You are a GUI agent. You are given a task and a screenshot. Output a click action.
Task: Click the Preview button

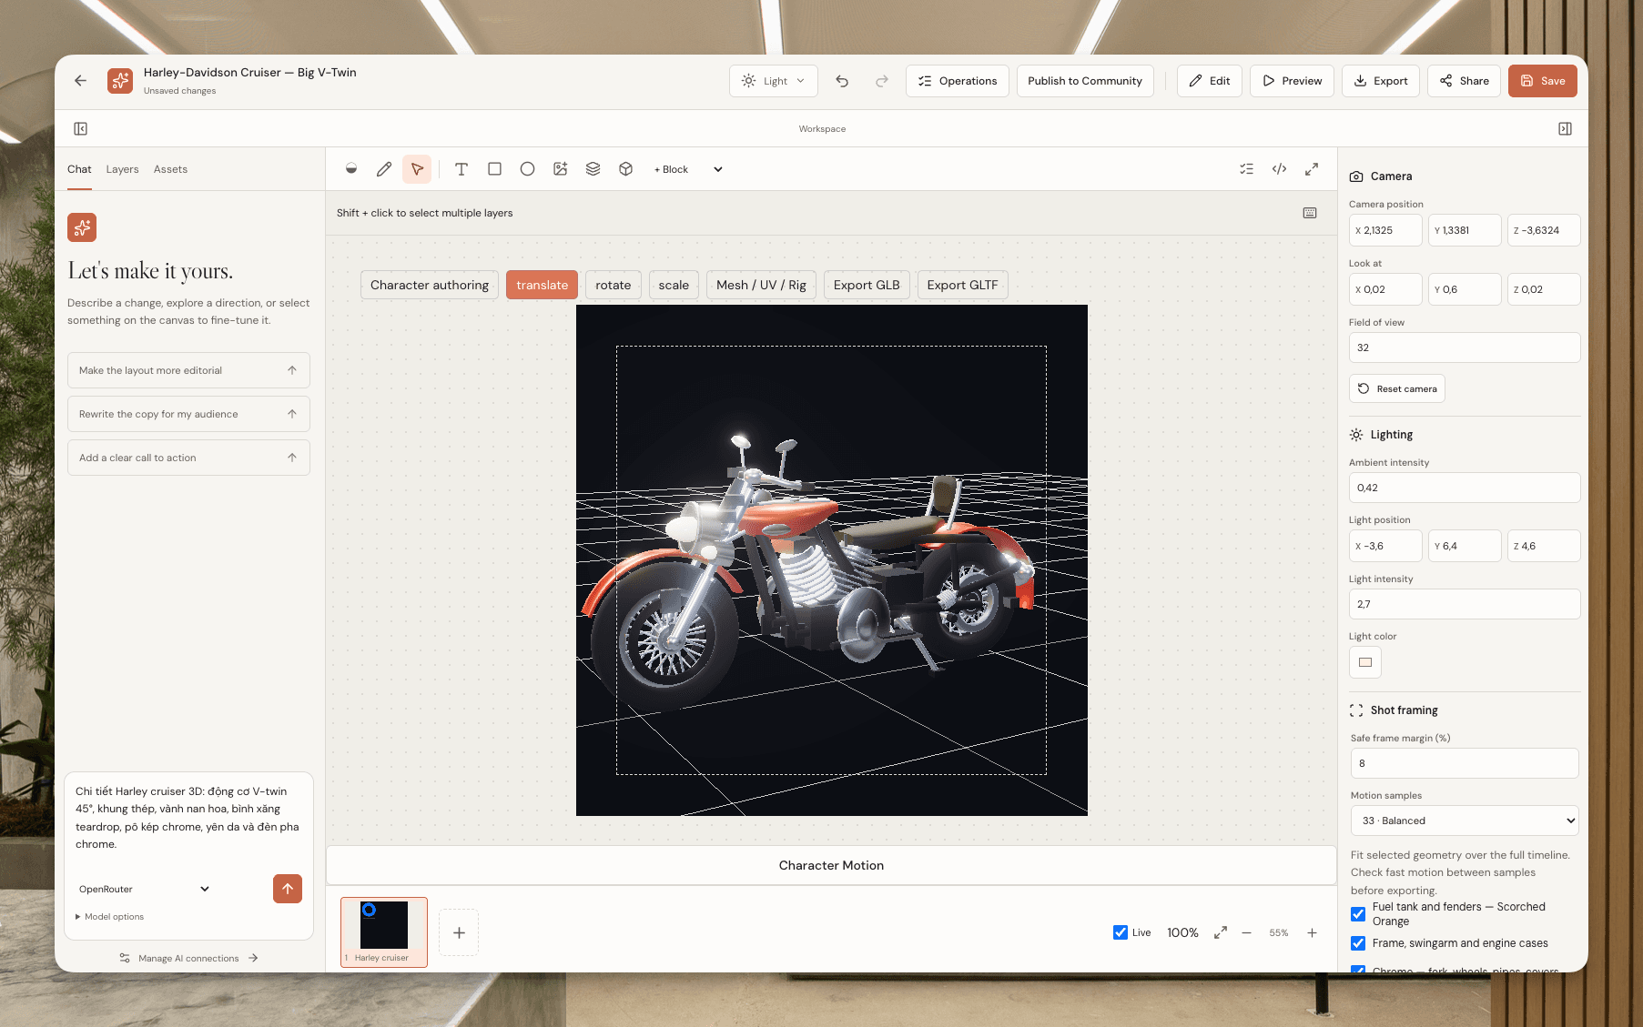[1293, 81]
